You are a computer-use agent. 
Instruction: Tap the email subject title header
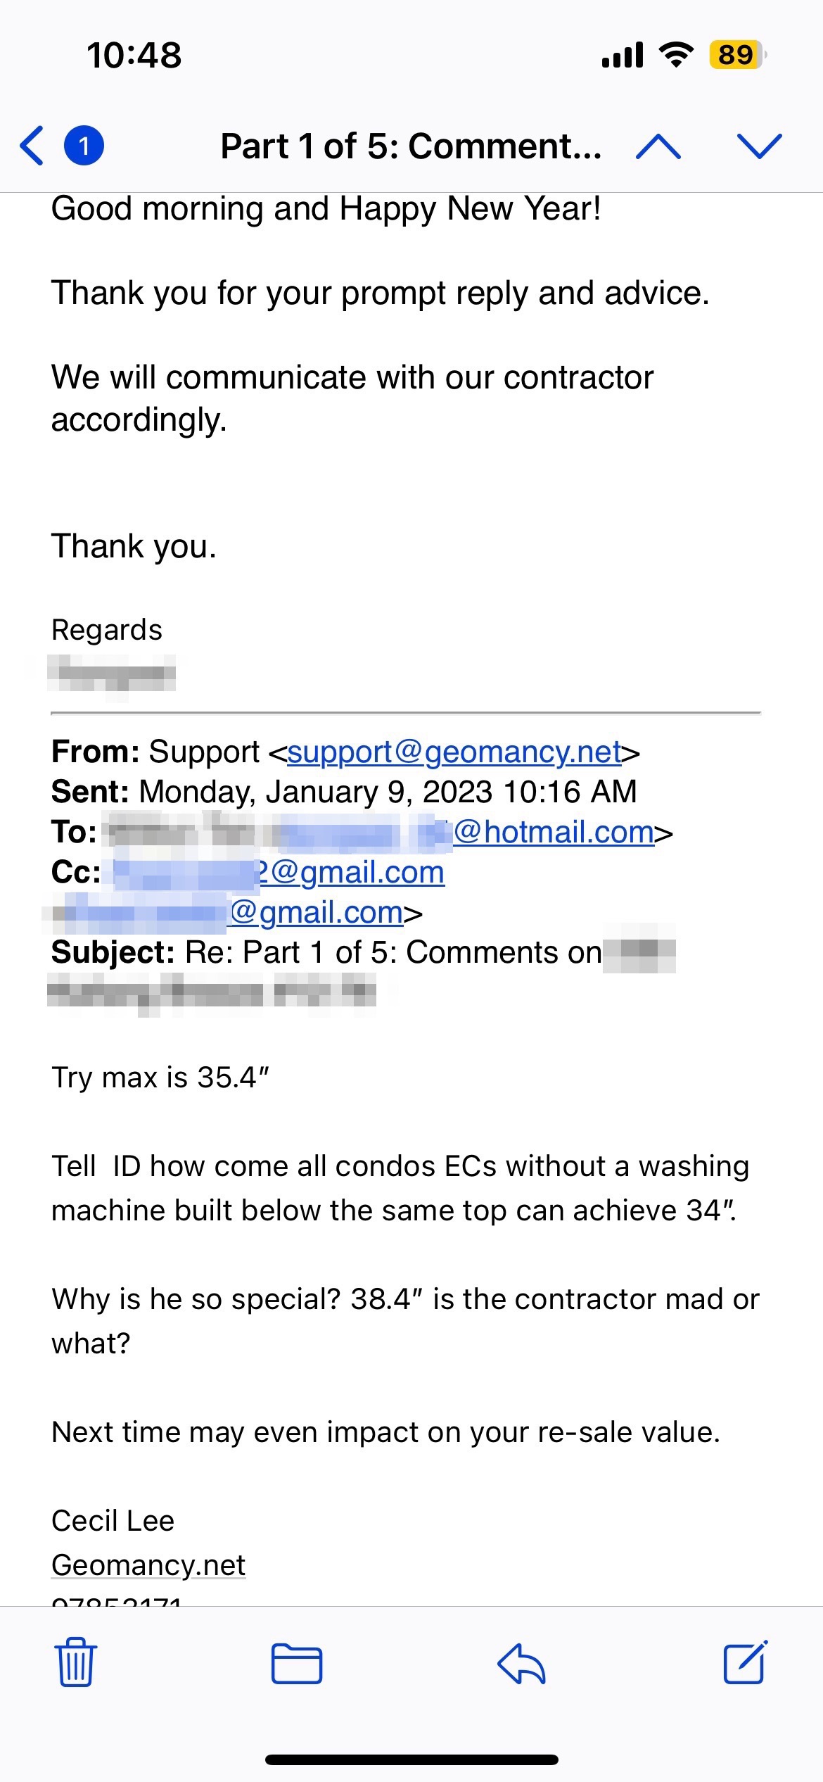click(x=411, y=146)
